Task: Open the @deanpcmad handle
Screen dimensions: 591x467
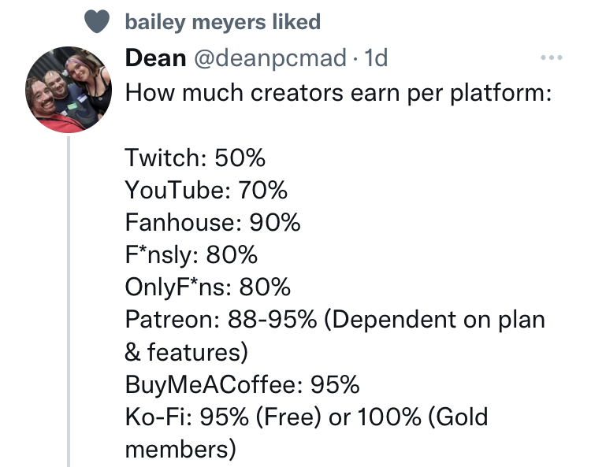Action: [x=269, y=58]
